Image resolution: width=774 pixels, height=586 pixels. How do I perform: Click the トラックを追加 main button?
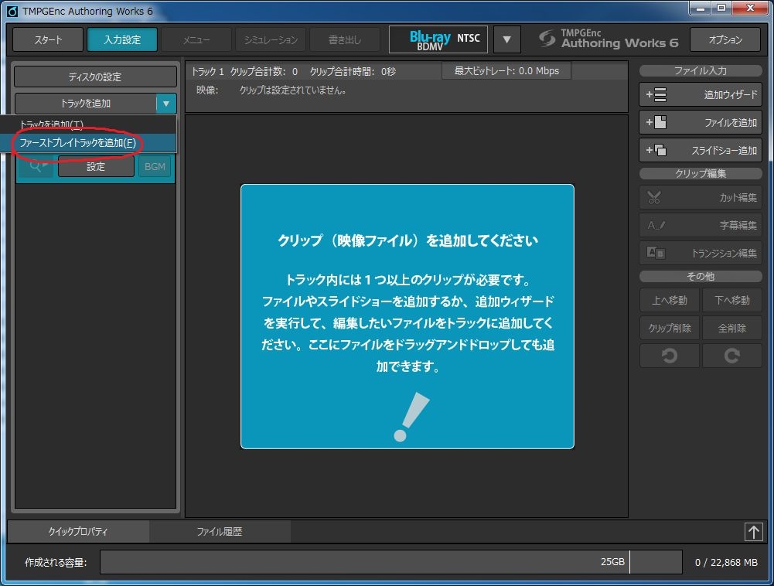tap(85, 104)
